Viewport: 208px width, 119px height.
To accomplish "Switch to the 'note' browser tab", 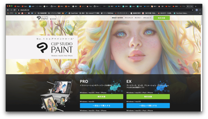I will click(132, 6).
